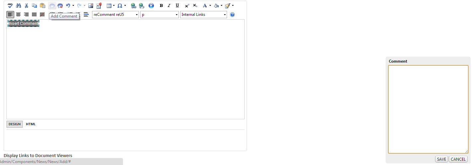The image size is (472, 165).
Task: Remove comment icon with red mark
Action: (x=60, y=6)
